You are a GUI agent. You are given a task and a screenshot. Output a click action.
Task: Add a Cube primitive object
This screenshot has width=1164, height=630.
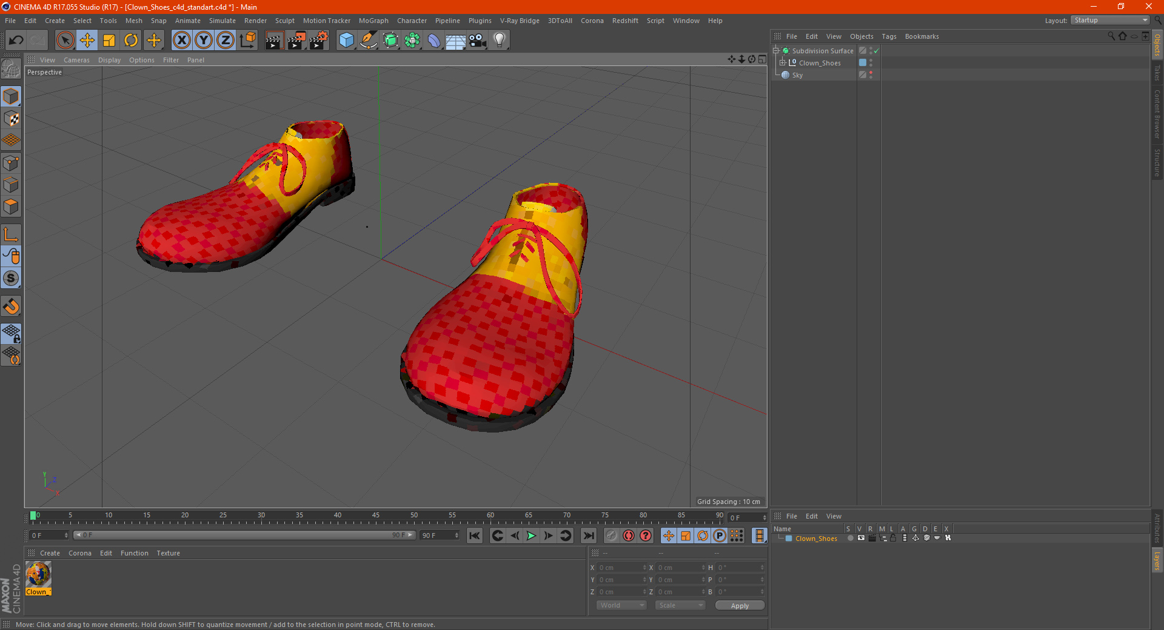(346, 41)
